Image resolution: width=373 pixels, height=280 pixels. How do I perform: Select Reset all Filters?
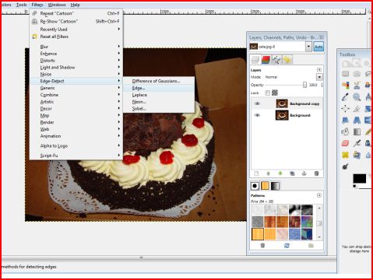[x=76, y=37]
